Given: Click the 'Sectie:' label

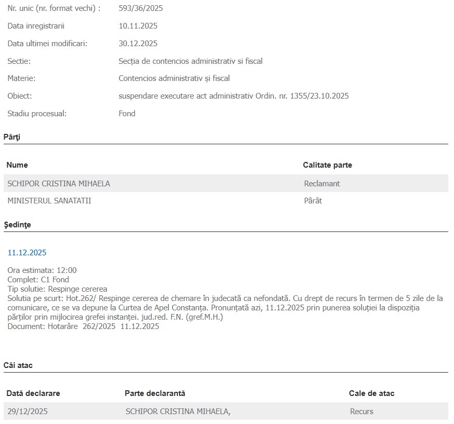Looking at the screenshot, I should coord(19,61).
